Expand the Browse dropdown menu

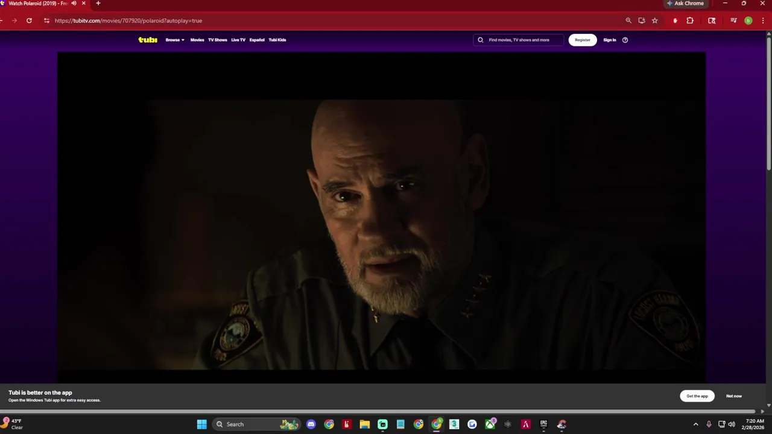175,40
